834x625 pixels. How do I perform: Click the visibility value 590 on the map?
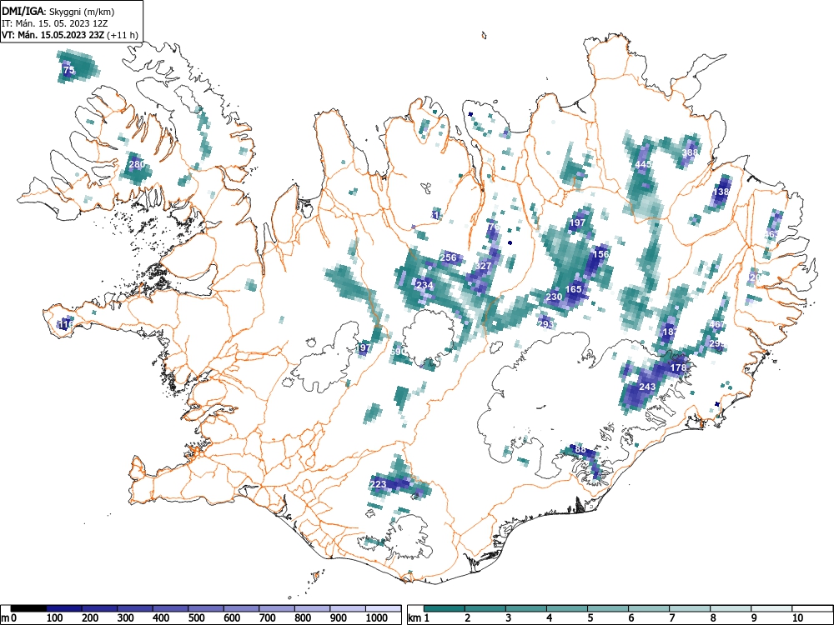[x=399, y=352]
